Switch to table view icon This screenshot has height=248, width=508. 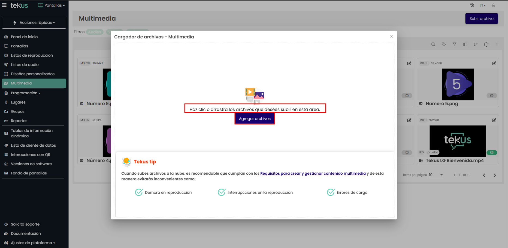(x=465, y=44)
